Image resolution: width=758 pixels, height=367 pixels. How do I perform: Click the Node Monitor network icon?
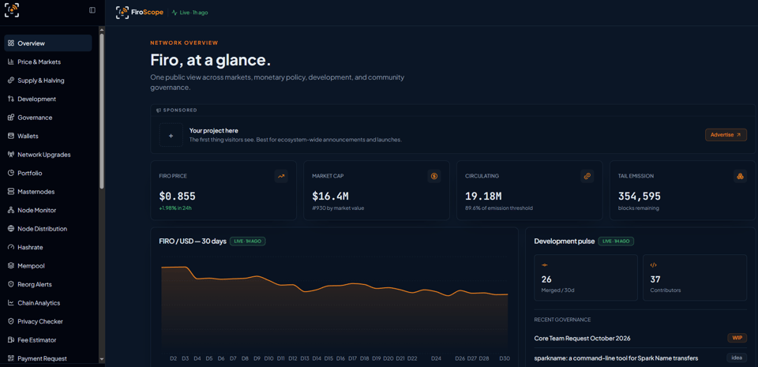coord(10,210)
